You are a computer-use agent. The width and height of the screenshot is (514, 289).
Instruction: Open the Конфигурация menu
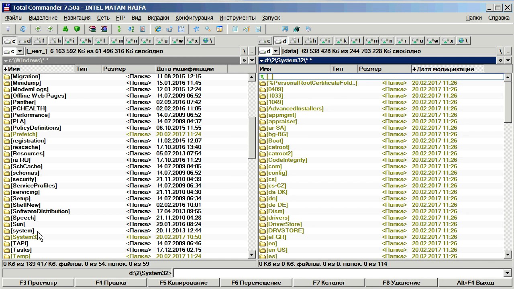[194, 18]
